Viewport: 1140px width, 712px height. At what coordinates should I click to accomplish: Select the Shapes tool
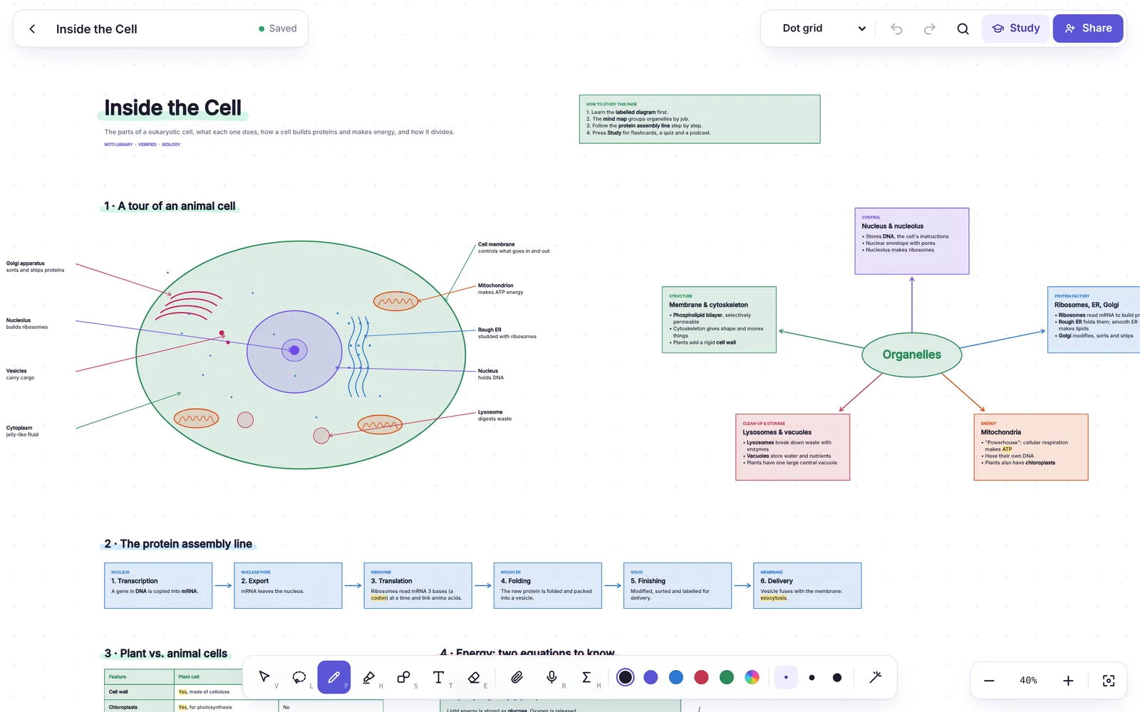404,677
